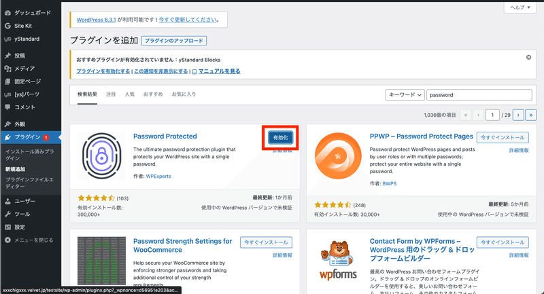Click the yStandard sidebar icon
Image resolution: width=544 pixels, height=294 pixels.
[x=7, y=39]
